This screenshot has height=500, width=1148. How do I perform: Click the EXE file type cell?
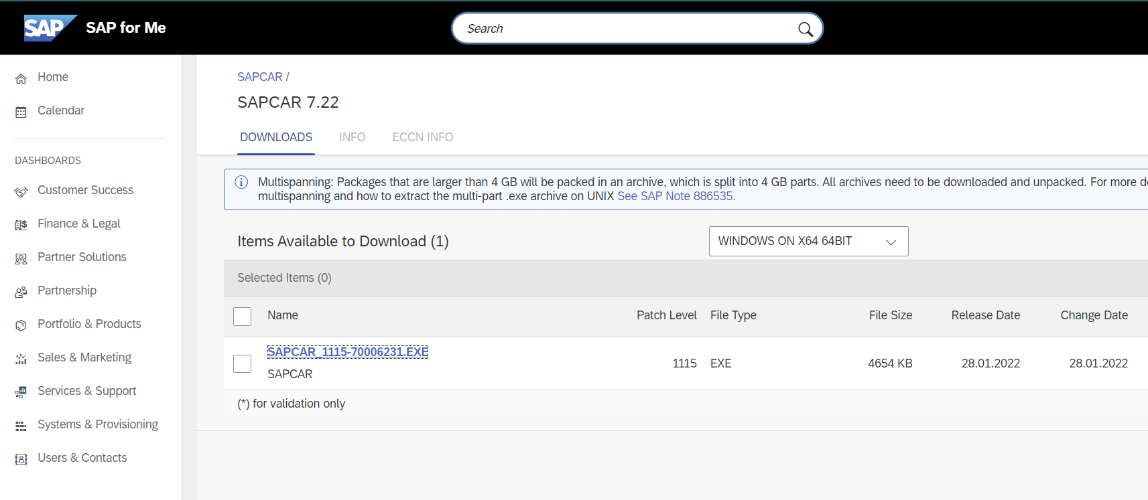(x=721, y=363)
